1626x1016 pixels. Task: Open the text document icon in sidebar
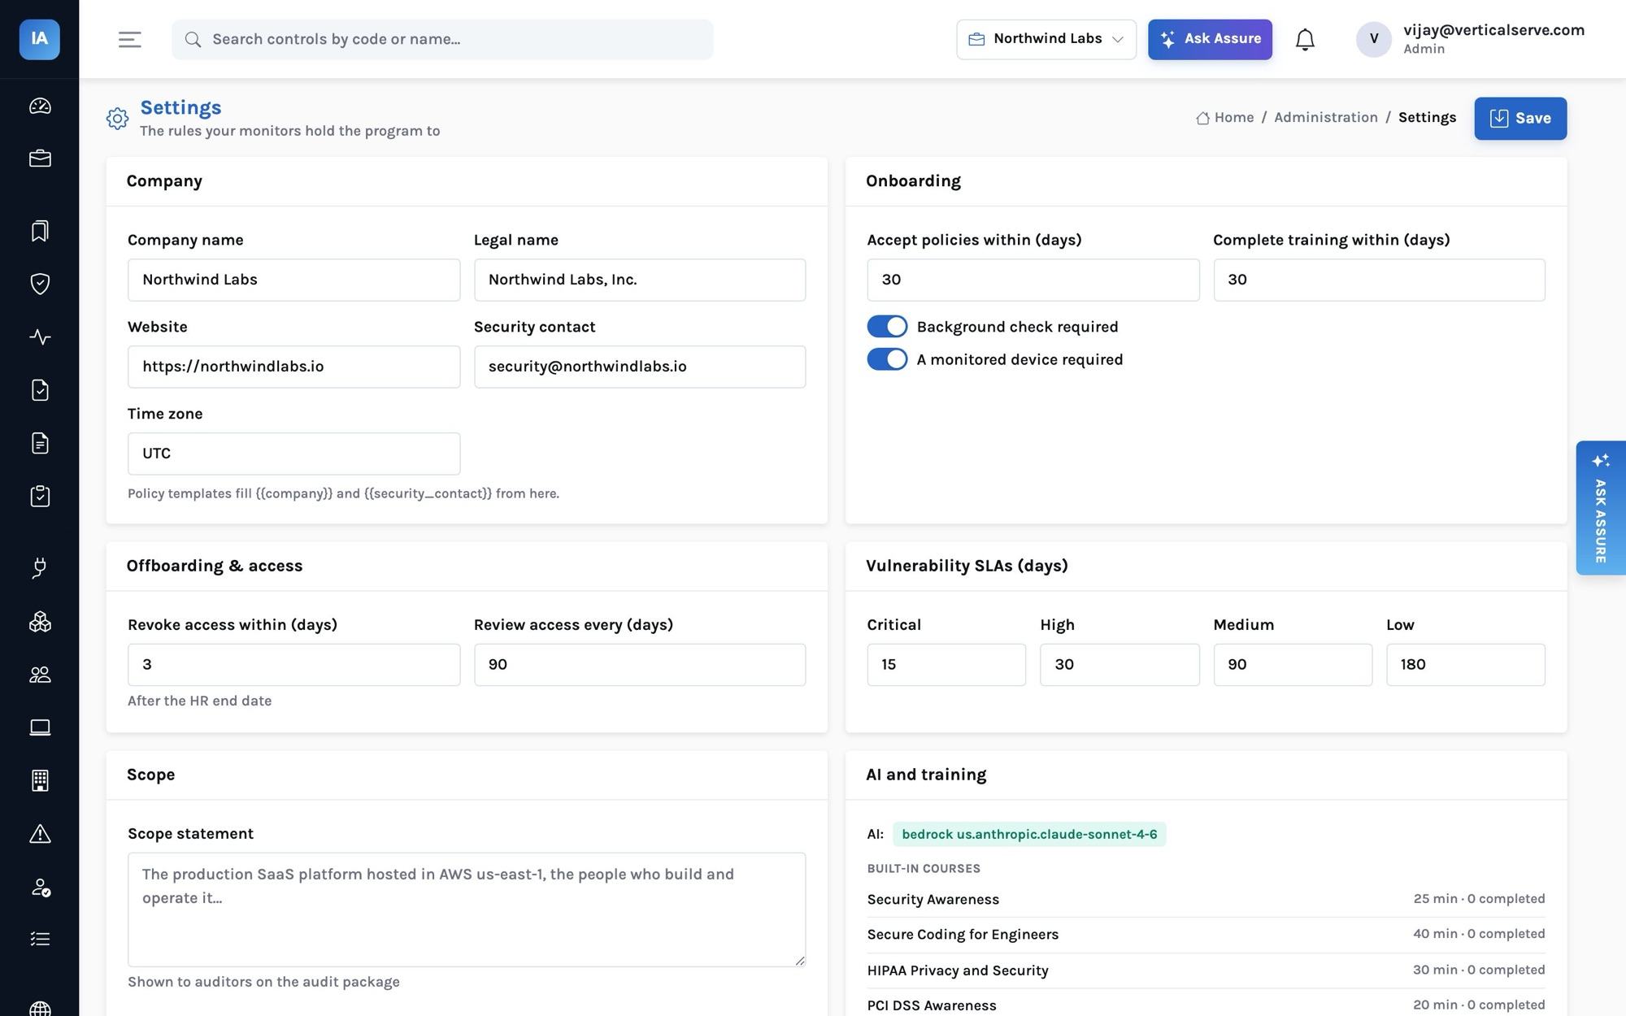40,443
